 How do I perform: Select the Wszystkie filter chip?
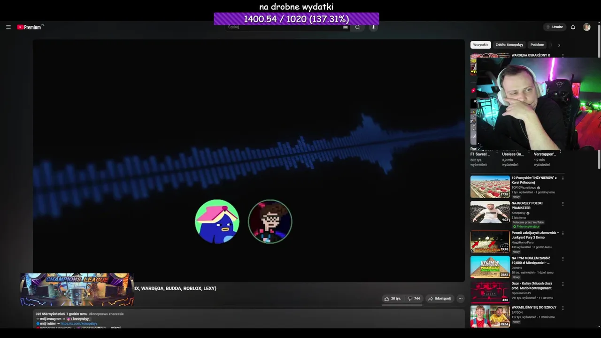click(480, 45)
